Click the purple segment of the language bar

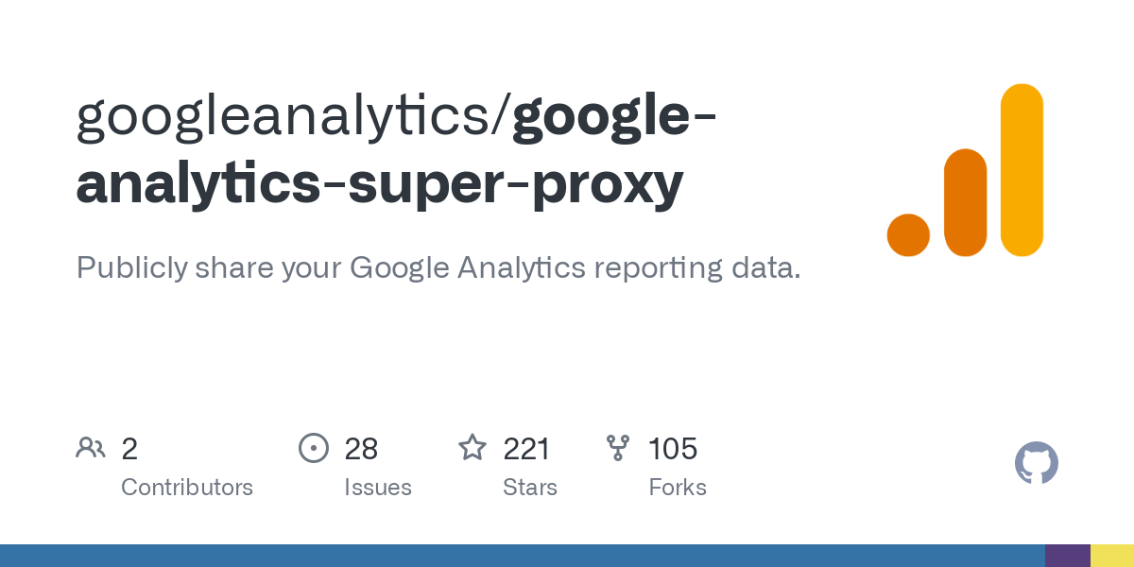(1067, 556)
